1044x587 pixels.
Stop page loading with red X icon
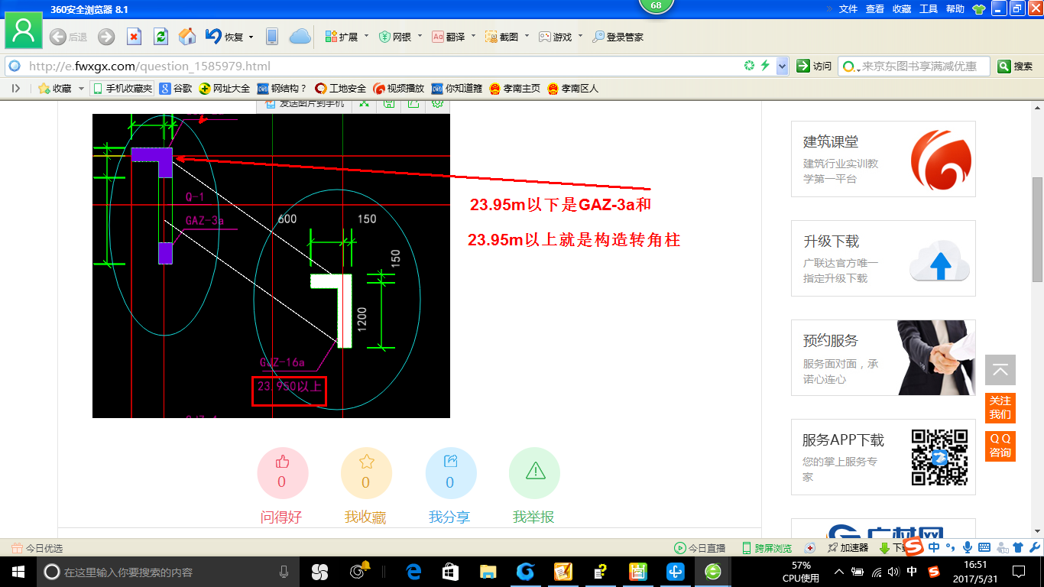134,37
